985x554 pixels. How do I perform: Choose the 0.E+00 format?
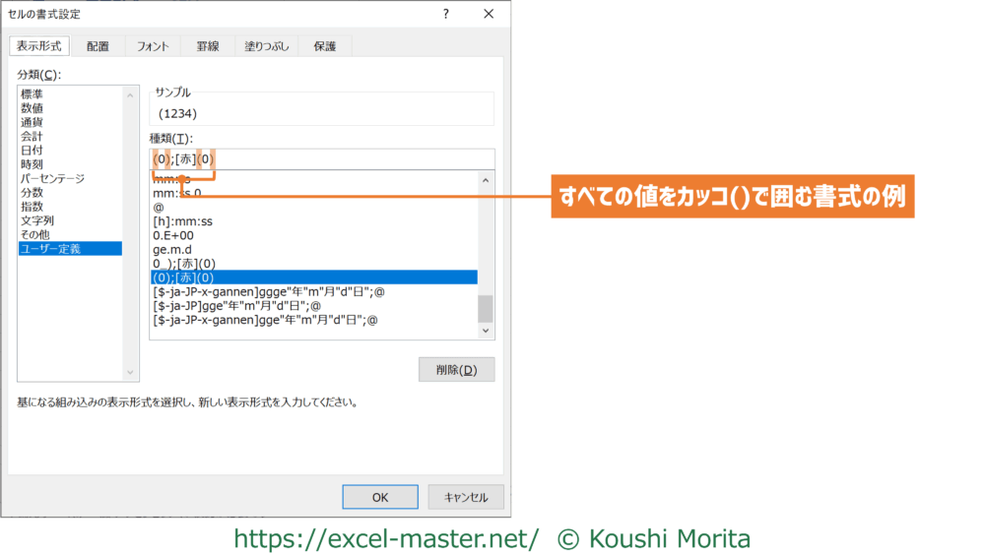(173, 235)
